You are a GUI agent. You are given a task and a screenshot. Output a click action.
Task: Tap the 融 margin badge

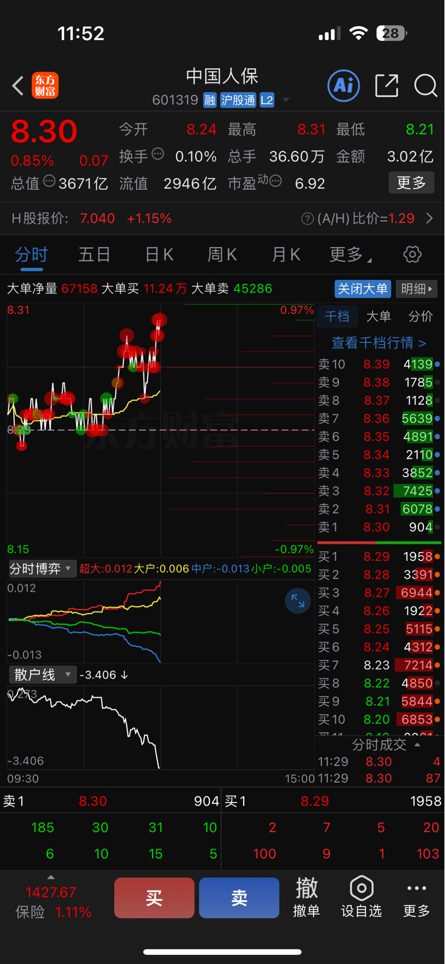click(209, 100)
